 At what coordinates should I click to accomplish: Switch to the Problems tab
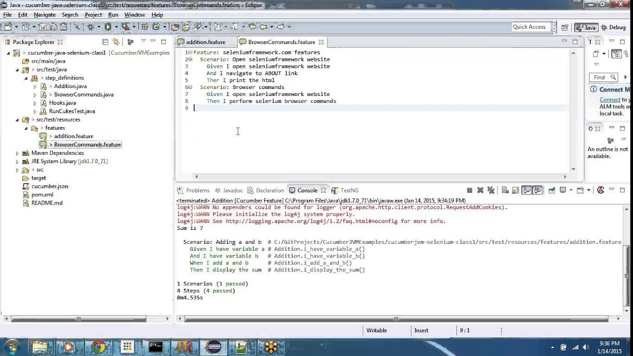click(193, 190)
